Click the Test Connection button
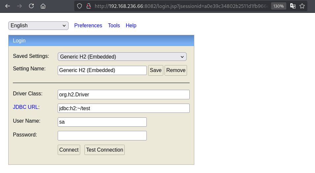Screen dimensions: 315x173 coord(105,150)
